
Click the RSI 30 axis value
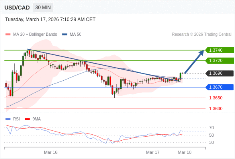pyautogui.click(x=211, y=142)
